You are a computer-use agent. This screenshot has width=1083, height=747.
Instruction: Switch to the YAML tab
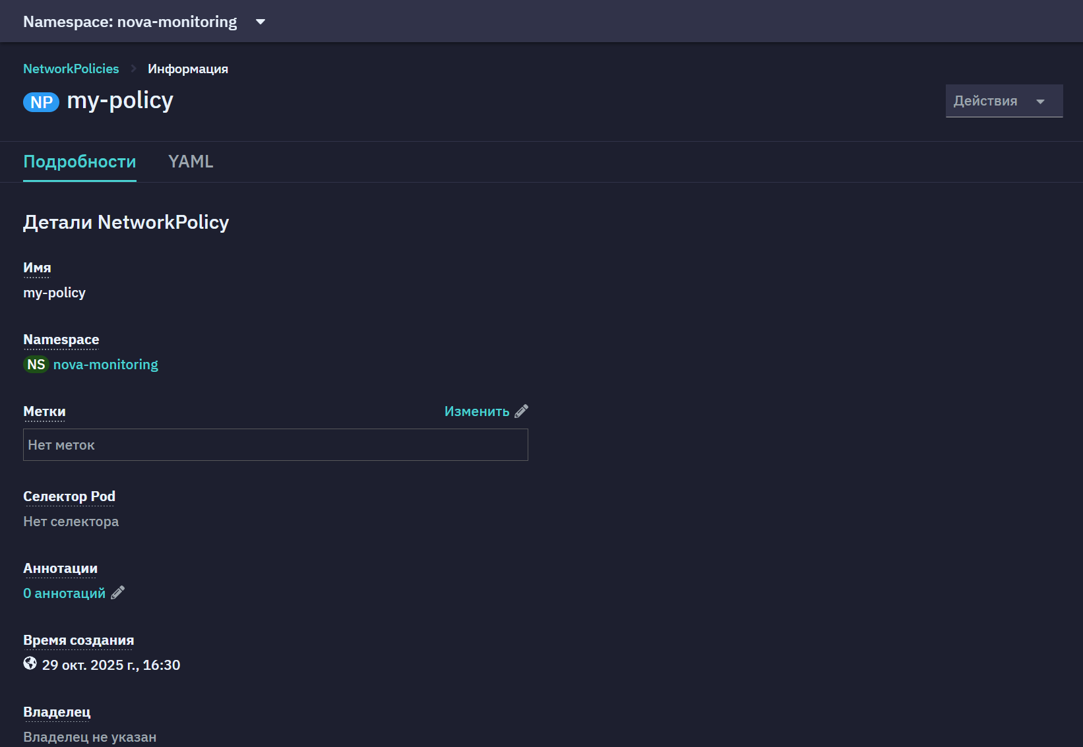[x=191, y=162]
